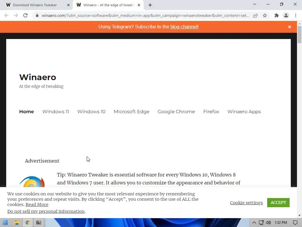Select the Winaero At the edge tab
The image size is (302, 227).
pyautogui.click(x=109, y=5)
